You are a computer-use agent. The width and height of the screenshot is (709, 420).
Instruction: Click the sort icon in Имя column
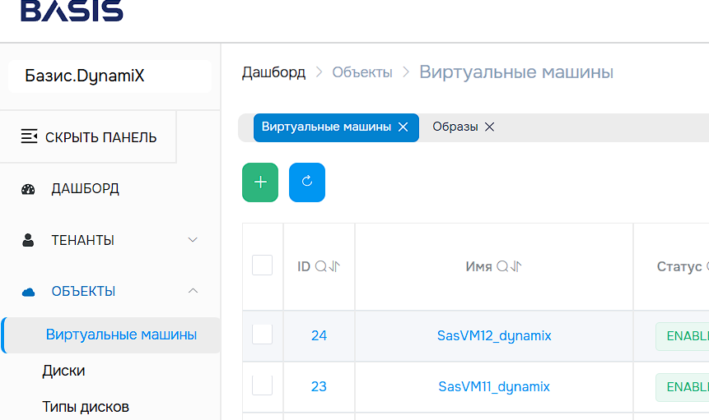[516, 266]
